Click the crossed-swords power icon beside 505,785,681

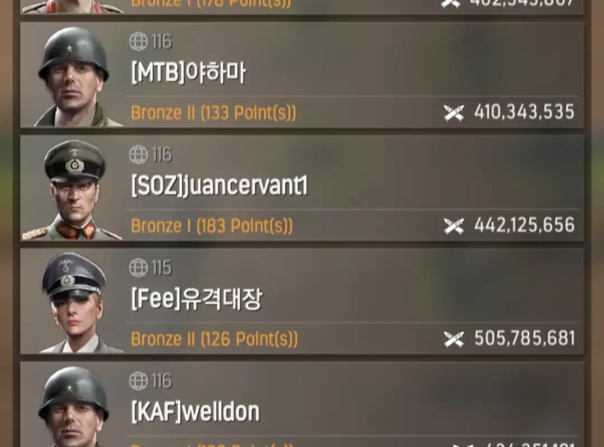454,339
